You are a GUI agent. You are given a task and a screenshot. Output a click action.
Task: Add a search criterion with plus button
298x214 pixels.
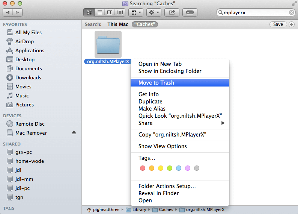tap(292, 24)
